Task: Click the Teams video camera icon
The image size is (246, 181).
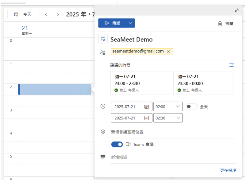Action: (x=128, y=144)
